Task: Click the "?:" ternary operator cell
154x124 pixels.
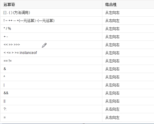Action: 51,109
